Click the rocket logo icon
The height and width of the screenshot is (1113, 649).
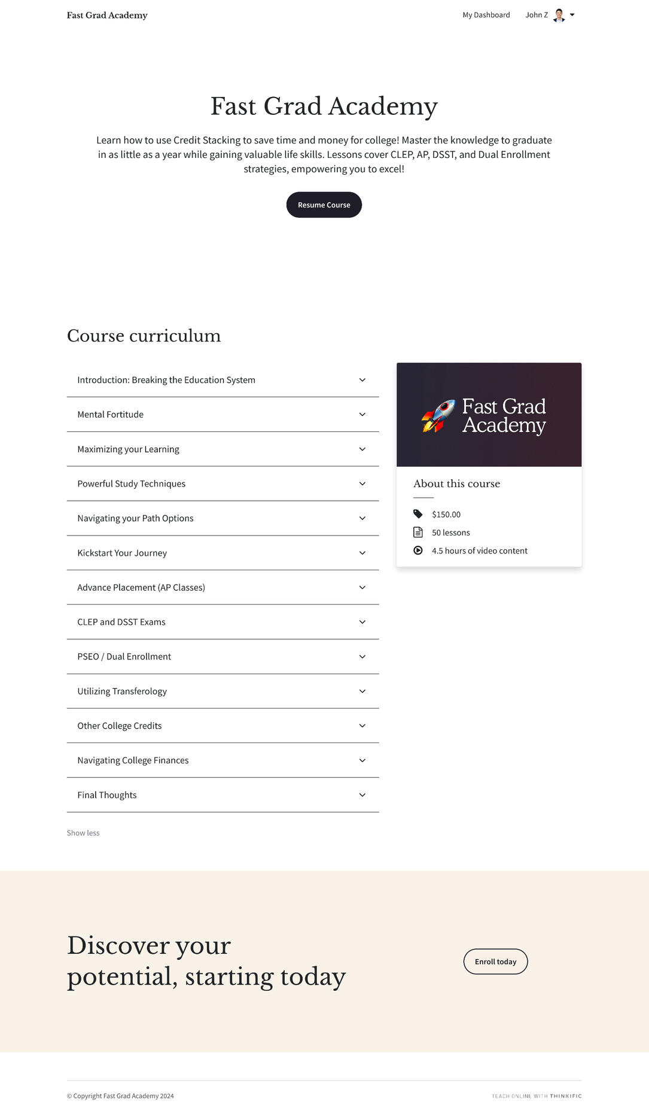[438, 415]
